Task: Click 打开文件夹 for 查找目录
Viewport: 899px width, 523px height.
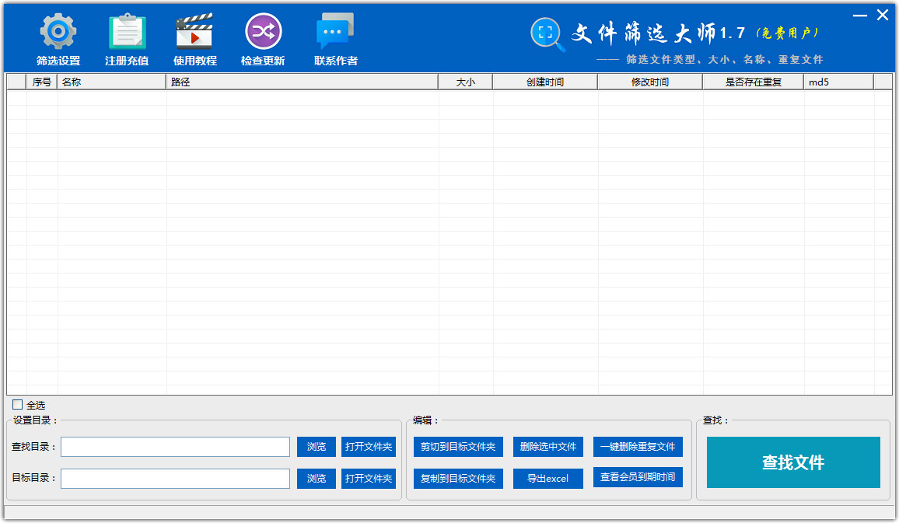Action: 369,447
